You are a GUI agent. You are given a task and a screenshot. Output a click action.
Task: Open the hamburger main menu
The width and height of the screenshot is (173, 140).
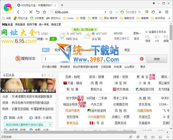(167, 12)
